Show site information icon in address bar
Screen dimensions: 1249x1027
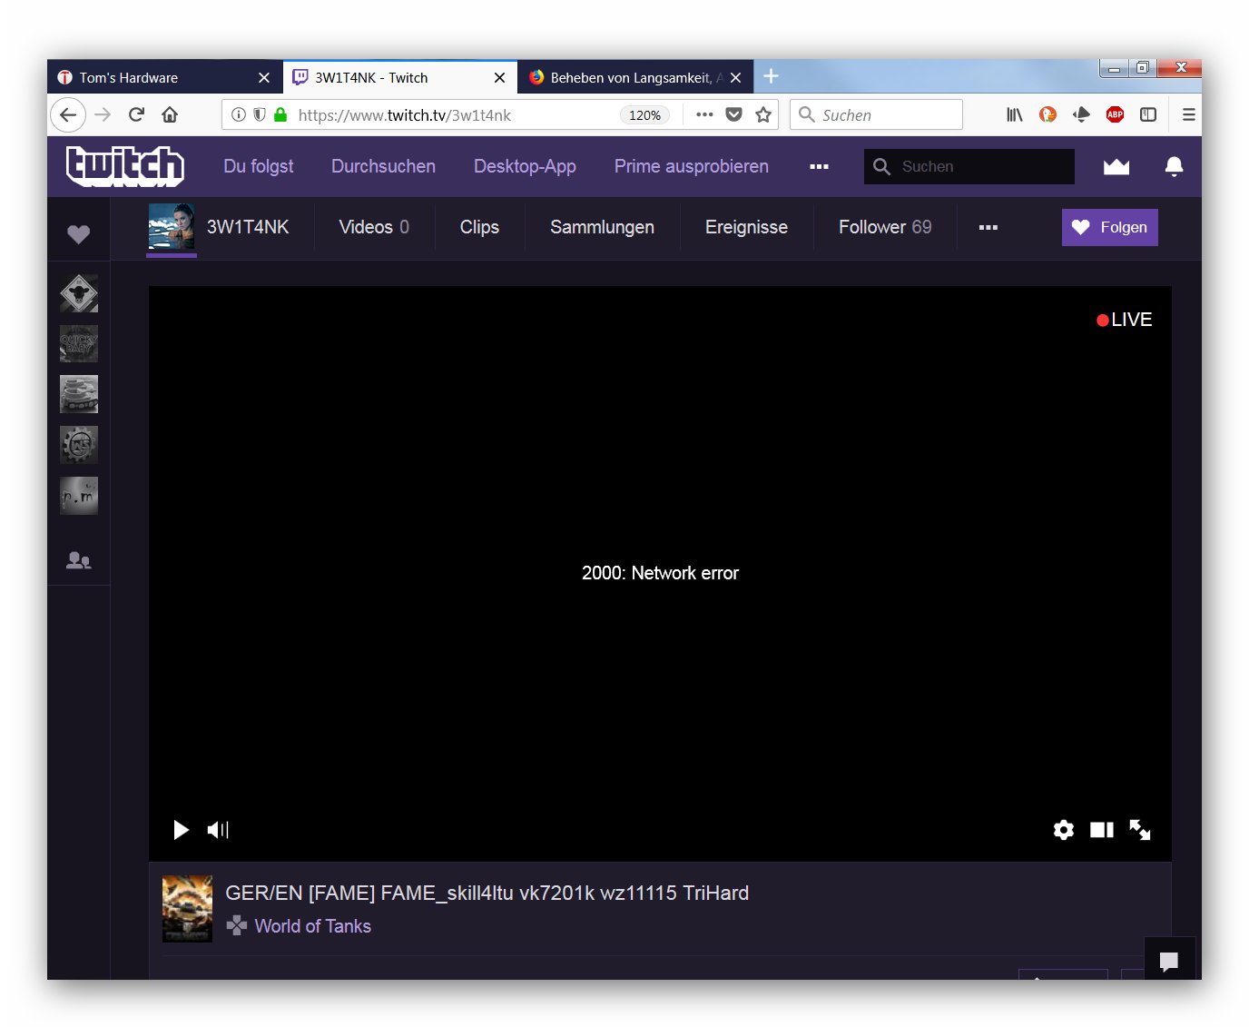pyautogui.click(x=239, y=114)
